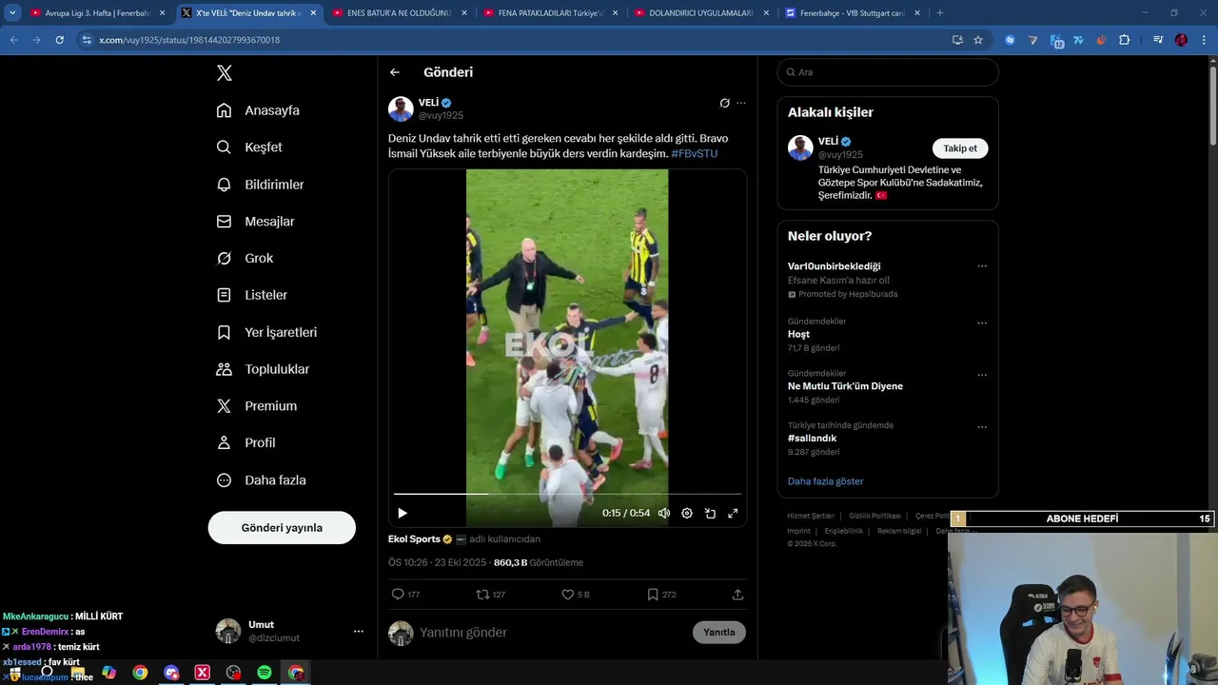Open a new browser tab with plus
Screen dimensions: 1218x685
[940, 13]
